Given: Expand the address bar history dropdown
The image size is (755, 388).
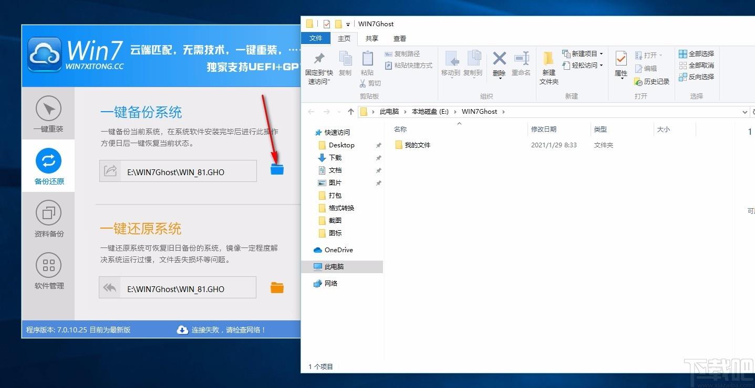Looking at the screenshot, I should tap(745, 112).
